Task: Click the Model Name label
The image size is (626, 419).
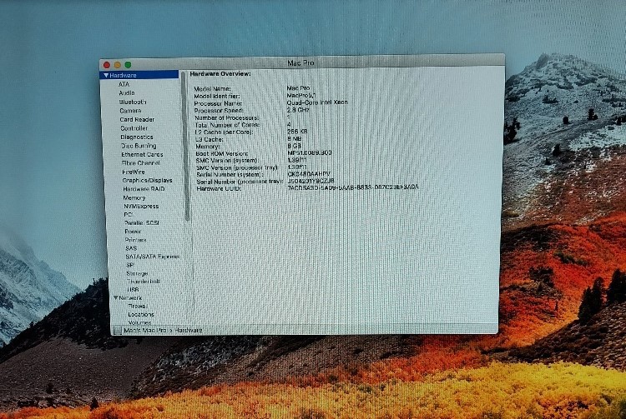Action: click(x=212, y=89)
